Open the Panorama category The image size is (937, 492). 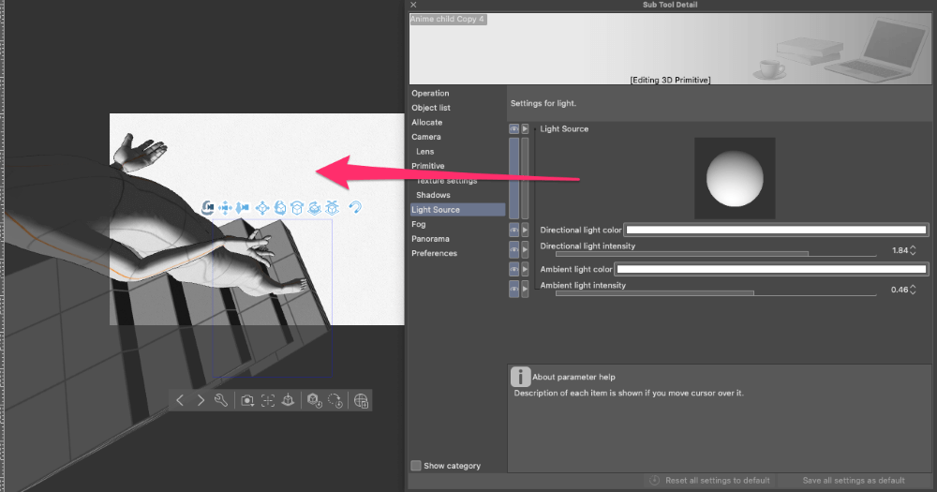click(x=430, y=239)
